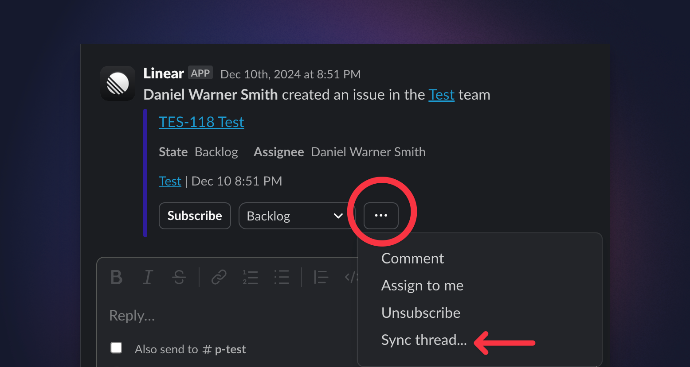Select the strikethrough formatting icon

click(179, 277)
